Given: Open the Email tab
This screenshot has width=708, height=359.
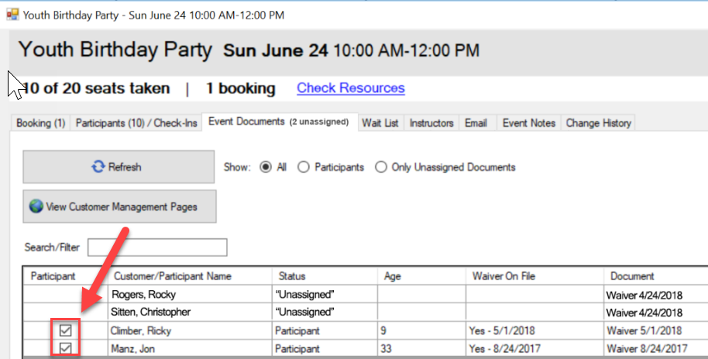Looking at the screenshot, I should 476,123.
